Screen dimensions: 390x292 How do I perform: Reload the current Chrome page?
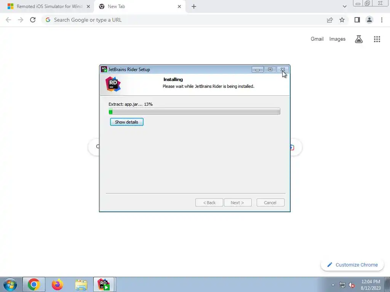(x=33, y=20)
